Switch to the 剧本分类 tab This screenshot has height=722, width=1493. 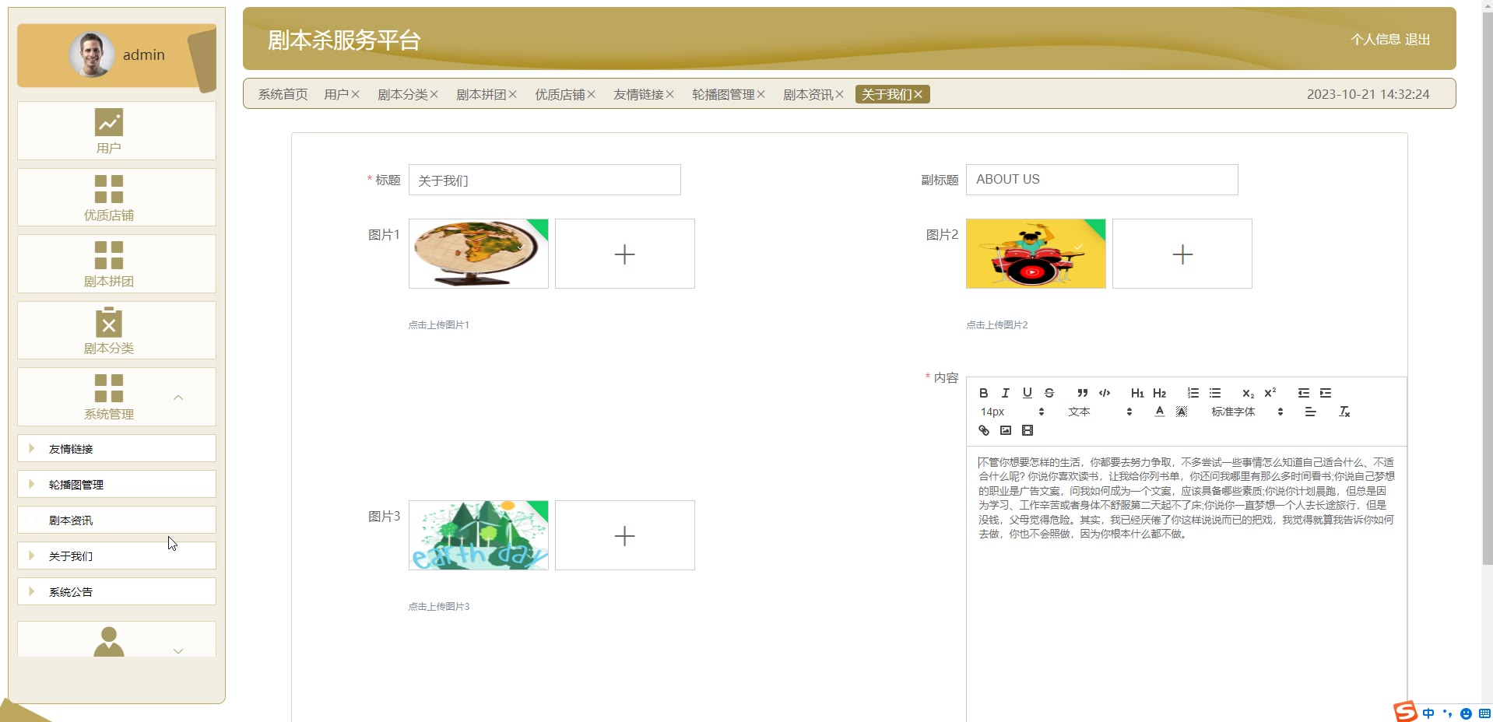tap(402, 94)
